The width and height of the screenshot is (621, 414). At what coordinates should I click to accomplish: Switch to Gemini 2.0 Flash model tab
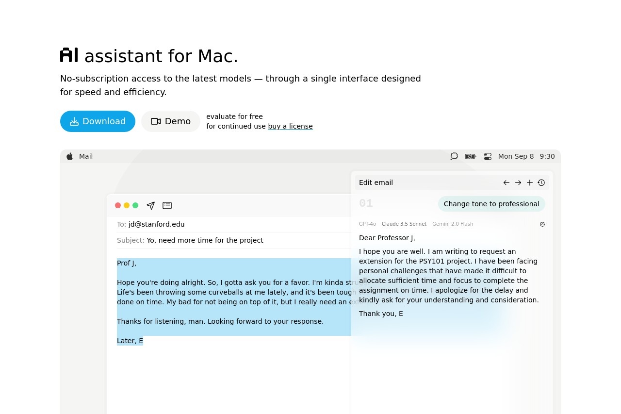(453, 224)
